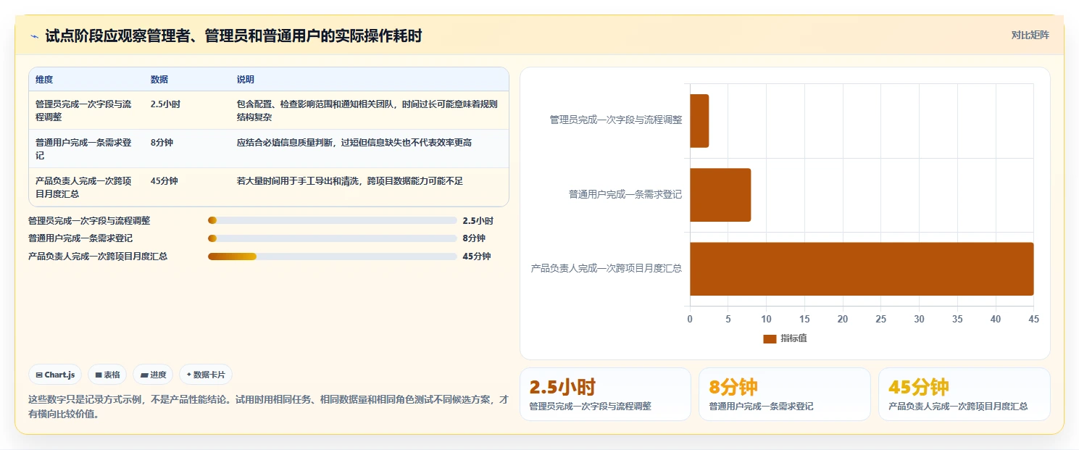
Task: Select the 表格 tag chip
Action: (107, 375)
